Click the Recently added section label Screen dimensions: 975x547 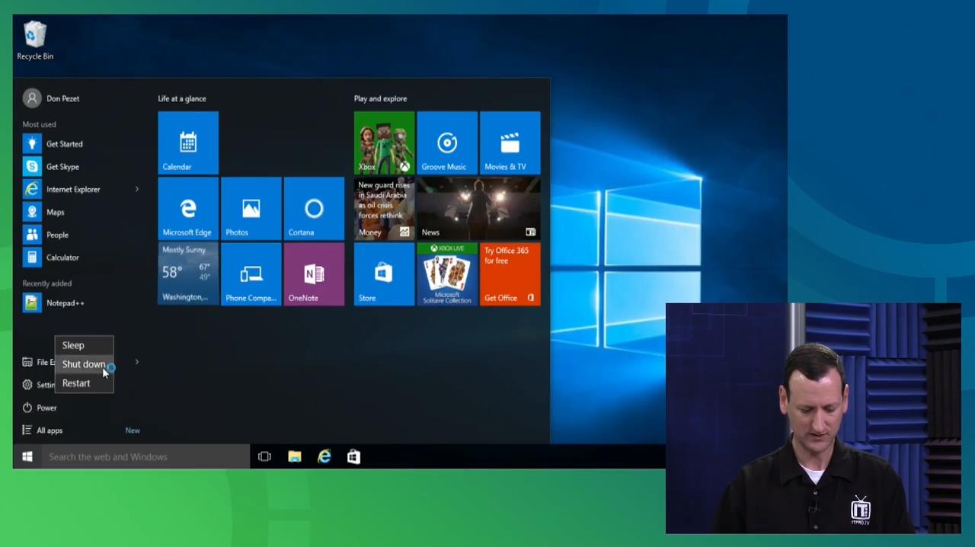click(47, 283)
